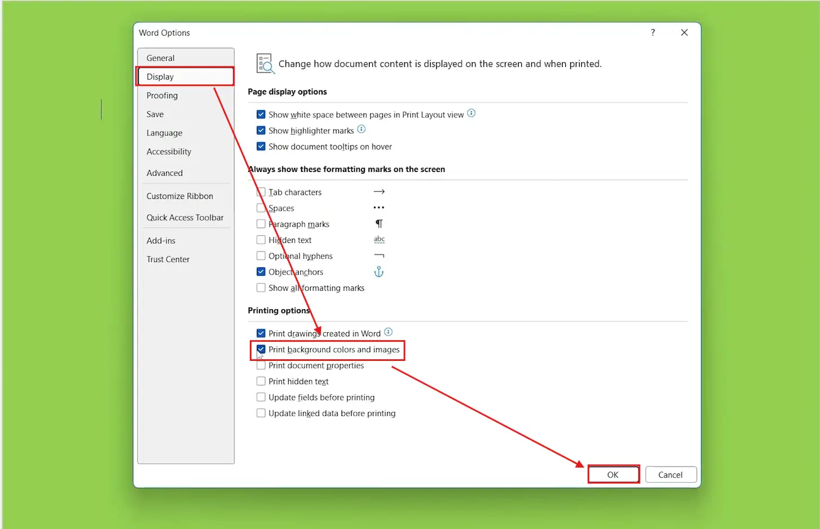Select the Advanced category
The width and height of the screenshot is (820, 529).
(186, 173)
